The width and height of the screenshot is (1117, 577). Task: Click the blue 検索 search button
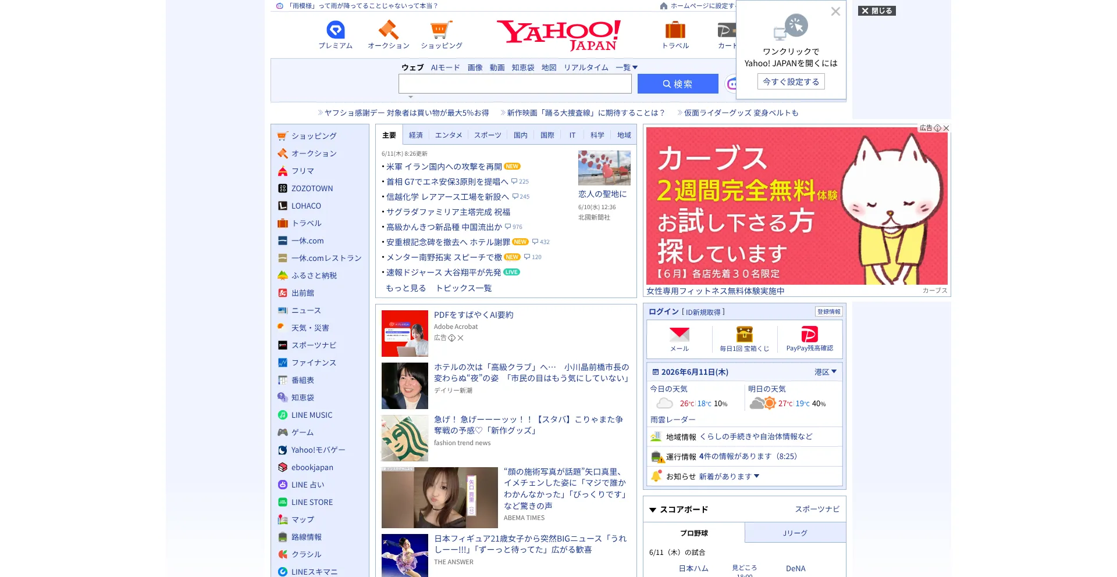point(678,84)
